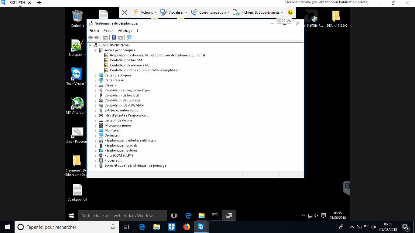415x233 pixels.
Task: Select the Notepad++ desktop shortcut
Action: 77,48
